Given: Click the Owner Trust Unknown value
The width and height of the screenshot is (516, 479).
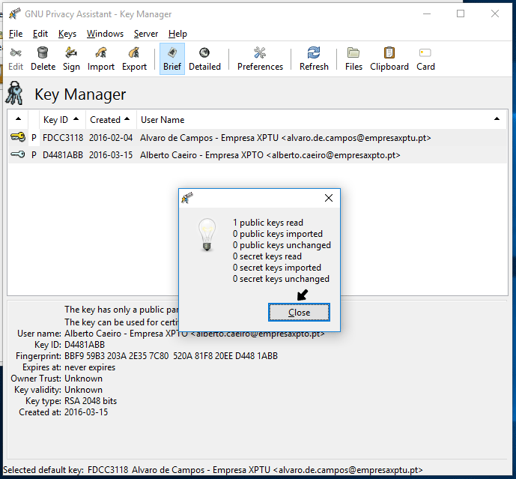Looking at the screenshot, I should tap(83, 379).
